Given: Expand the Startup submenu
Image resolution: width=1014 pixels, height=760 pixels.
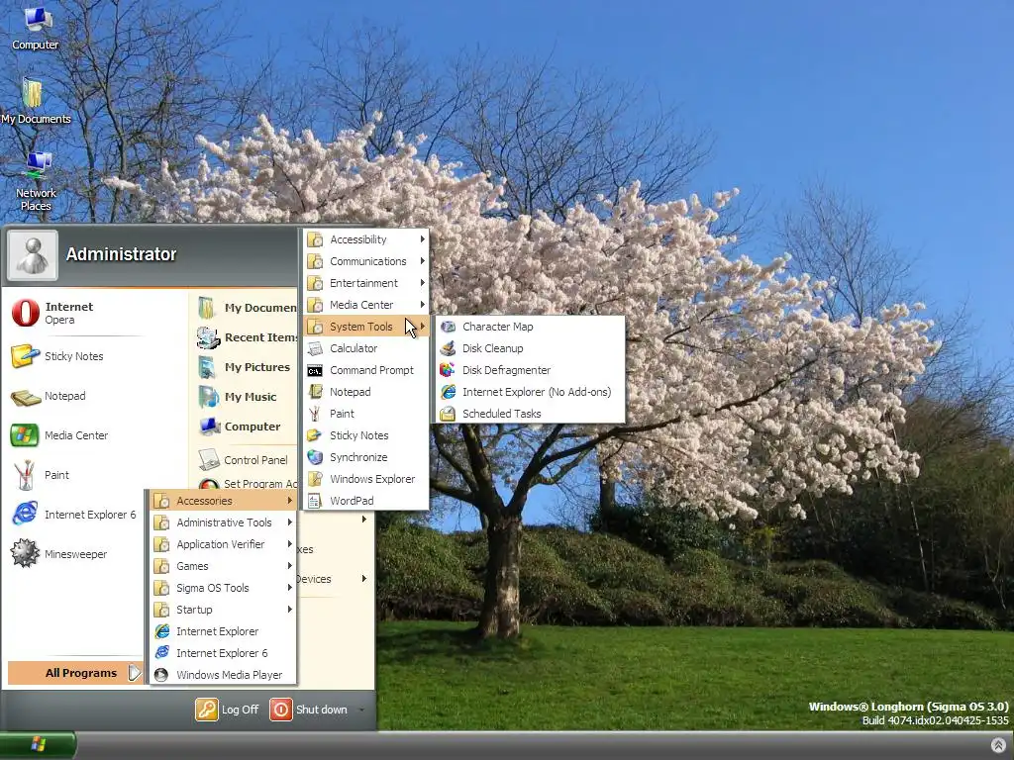Looking at the screenshot, I should 223,610.
